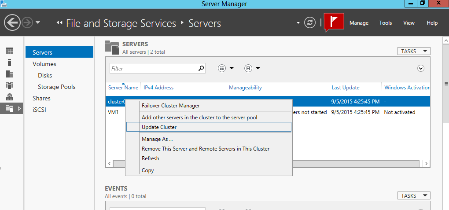Sort by Windows Activation column header
449x210 pixels.
coord(407,88)
